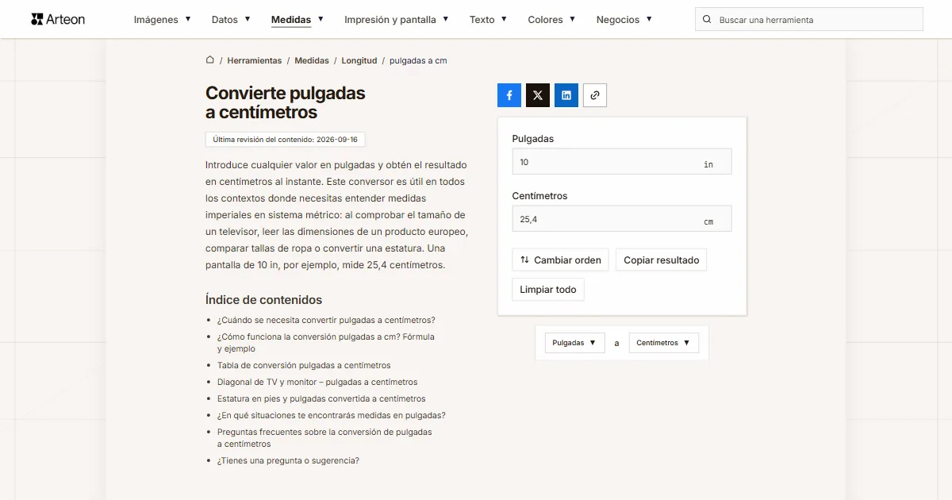
Task: Jump to Tabla de conversión section
Action: click(304, 365)
